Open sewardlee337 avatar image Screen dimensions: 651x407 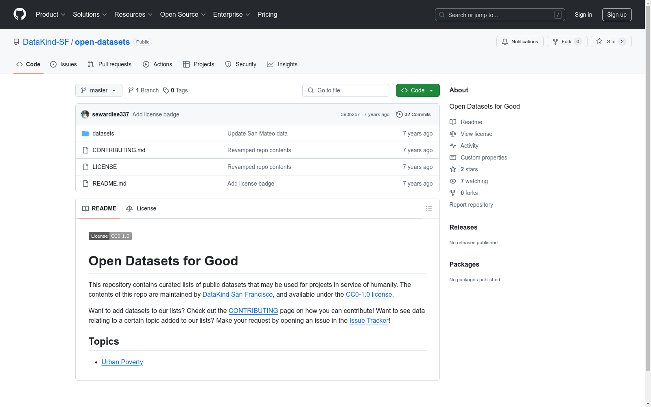85,114
